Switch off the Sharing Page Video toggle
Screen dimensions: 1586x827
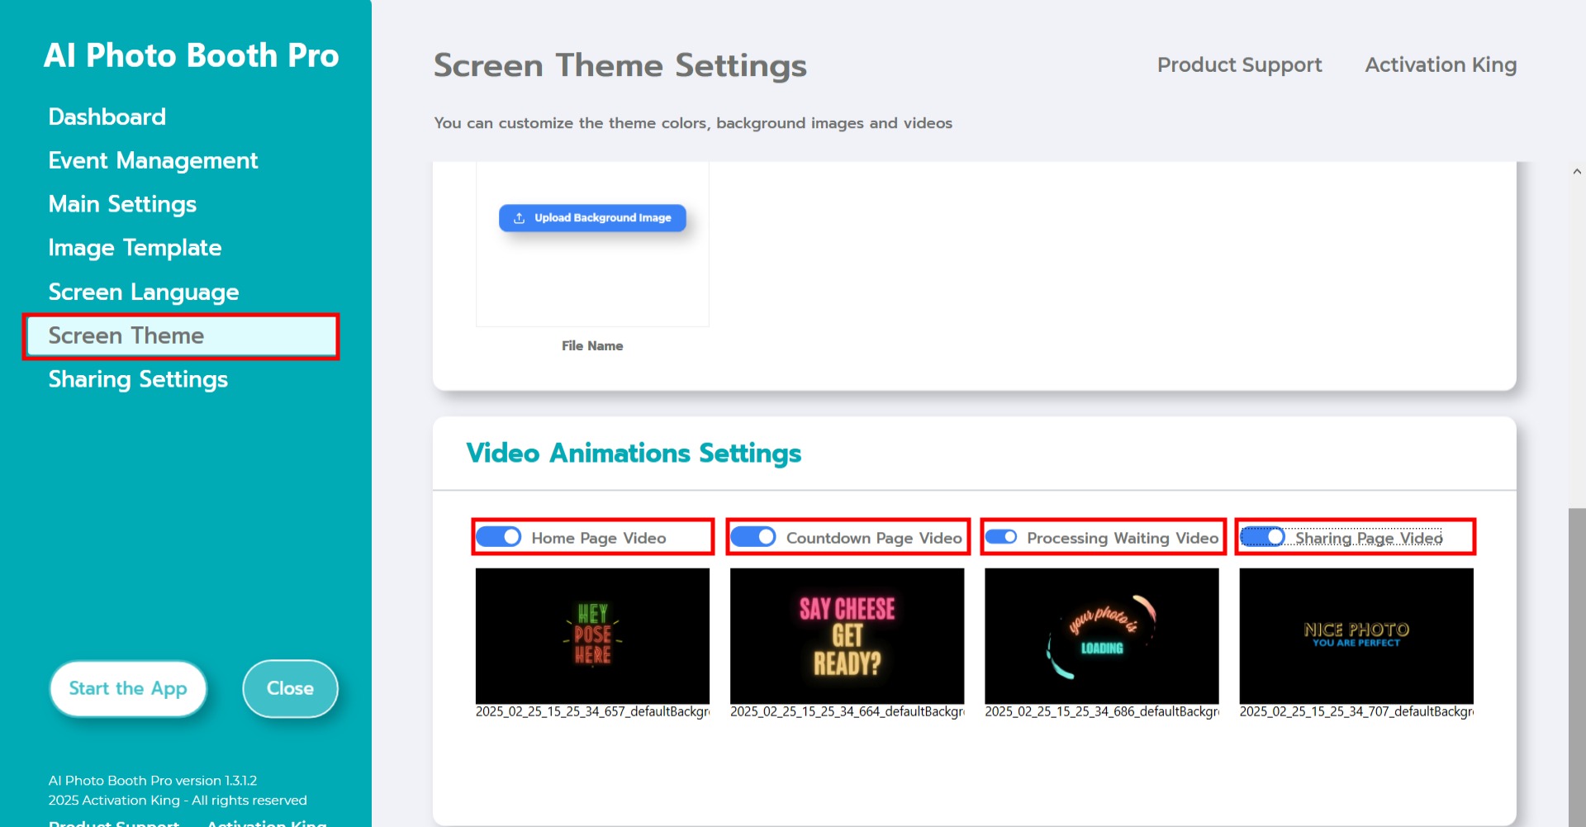point(1263,537)
